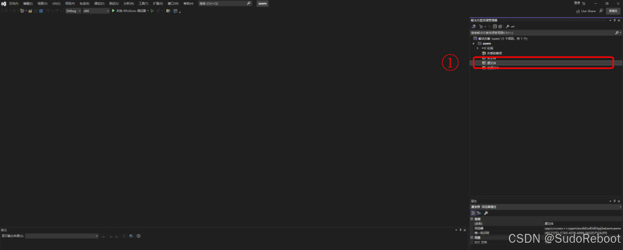623x250 pixels.
Task: Click the undo toolbar icon
Action: click(x=48, y=11)
